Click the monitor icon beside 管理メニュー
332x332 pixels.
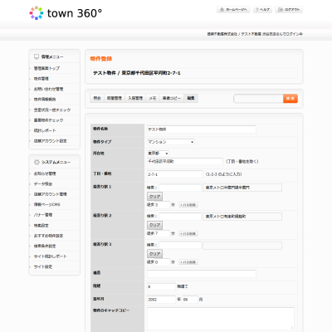(x=37, y=56)
